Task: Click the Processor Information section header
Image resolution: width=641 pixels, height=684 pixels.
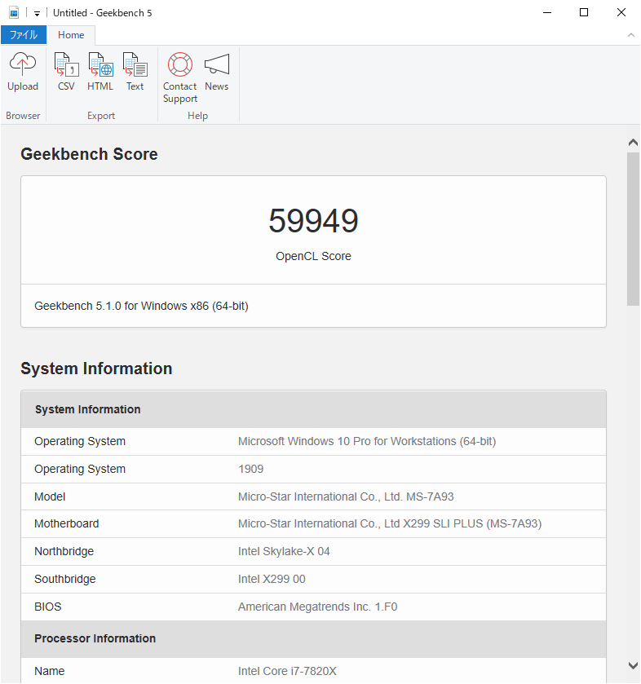Action: [x=313, y=638]
